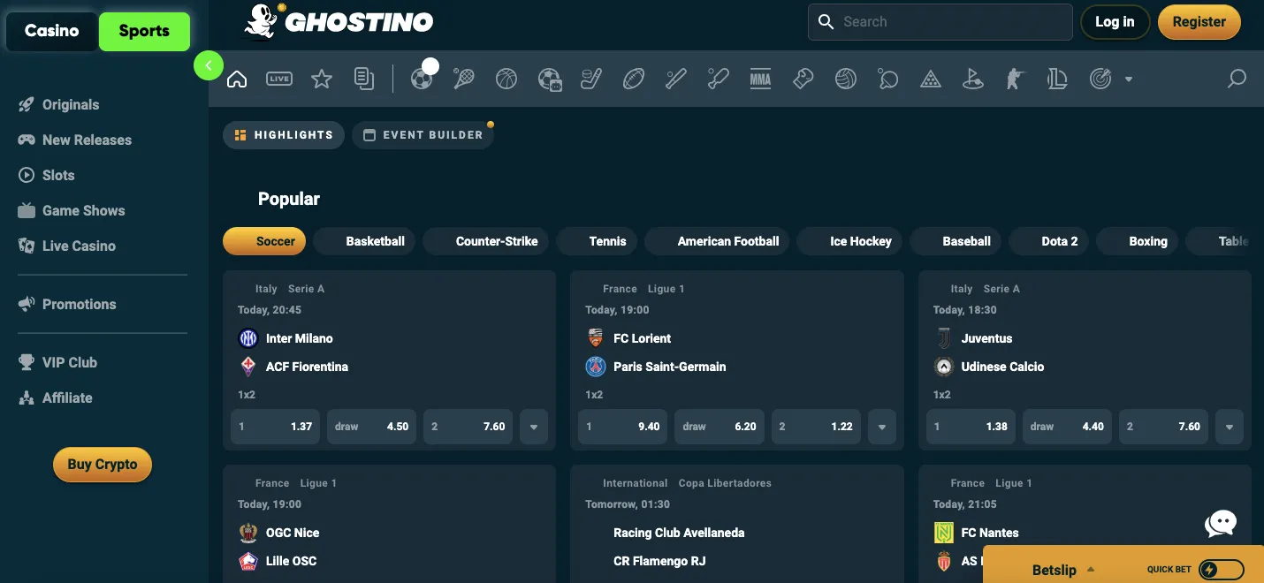This screenshot has height=583, width=1264.
Task: Filter popular events by Boxing pill
Action: click(x=1137, y=241)
